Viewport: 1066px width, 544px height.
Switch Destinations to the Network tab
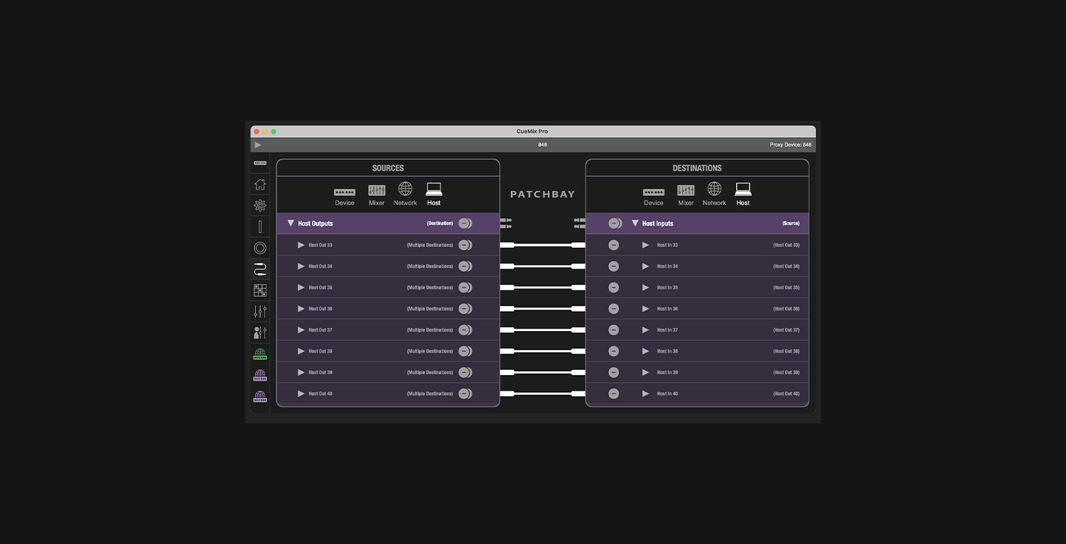click(x=714, y=194)
